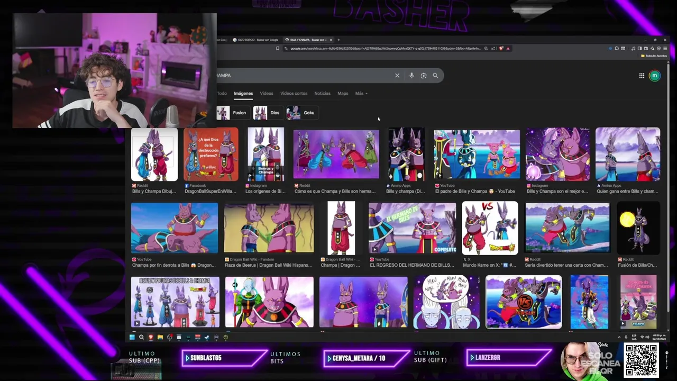The image size is (677, 381).
Task: Click the Google search text field
Action: tap(304, 76)
